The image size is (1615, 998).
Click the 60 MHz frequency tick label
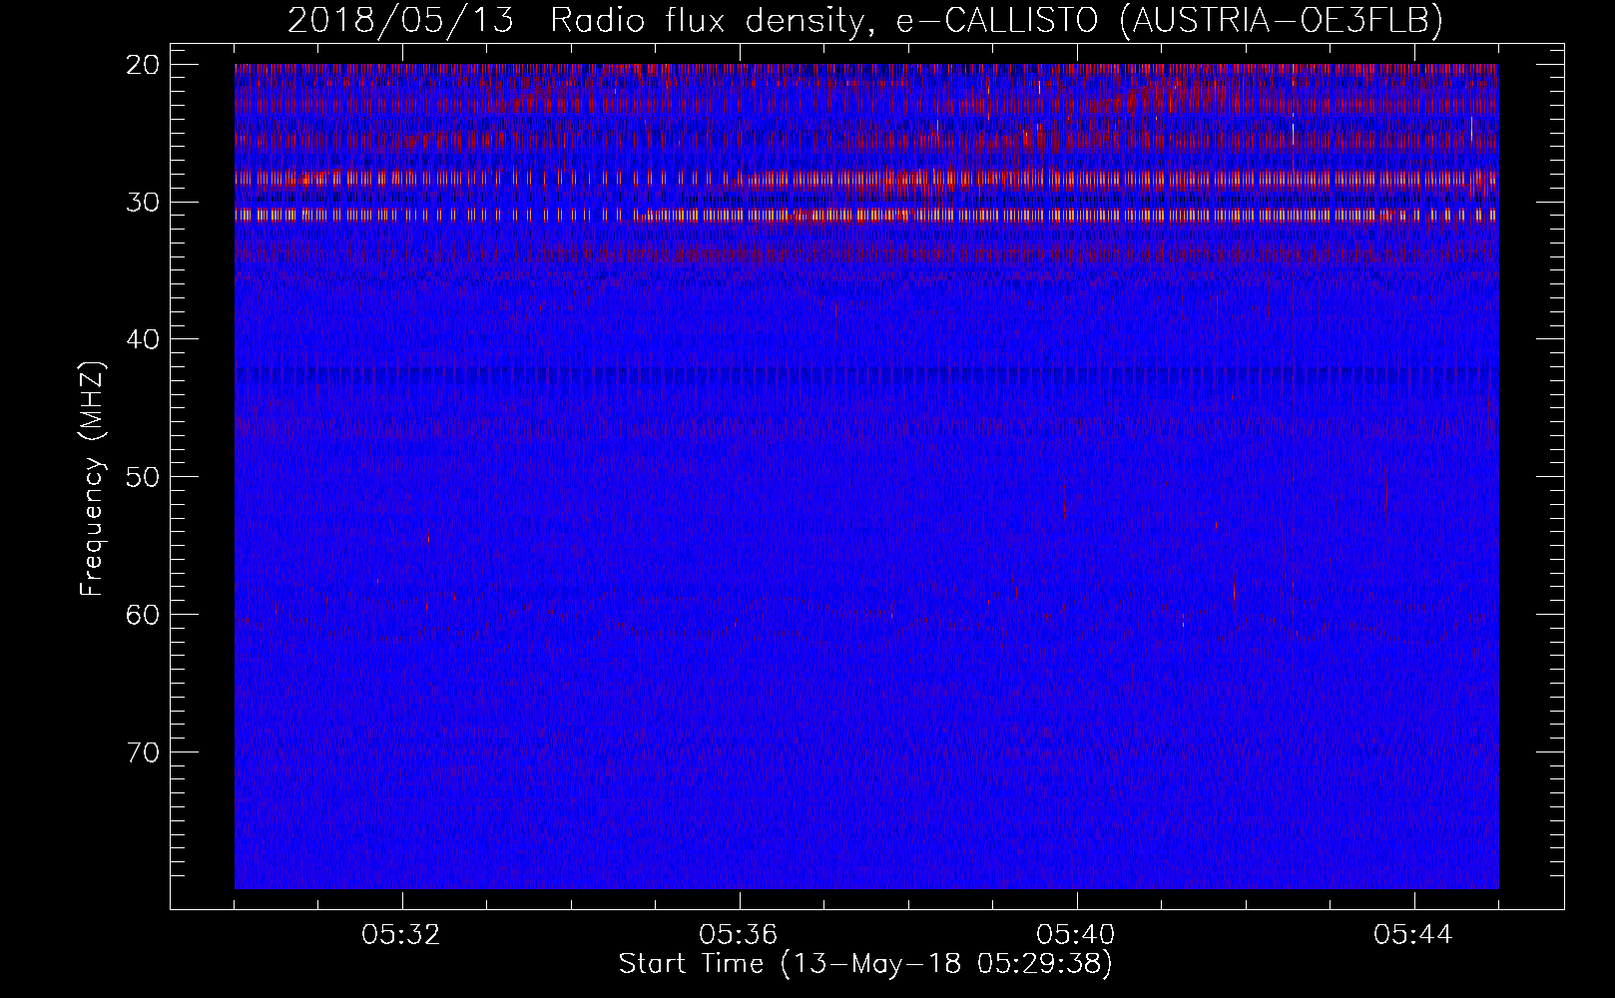(143, 614)
